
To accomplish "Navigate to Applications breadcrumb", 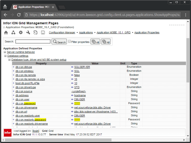I will click(x=86, y=33).
